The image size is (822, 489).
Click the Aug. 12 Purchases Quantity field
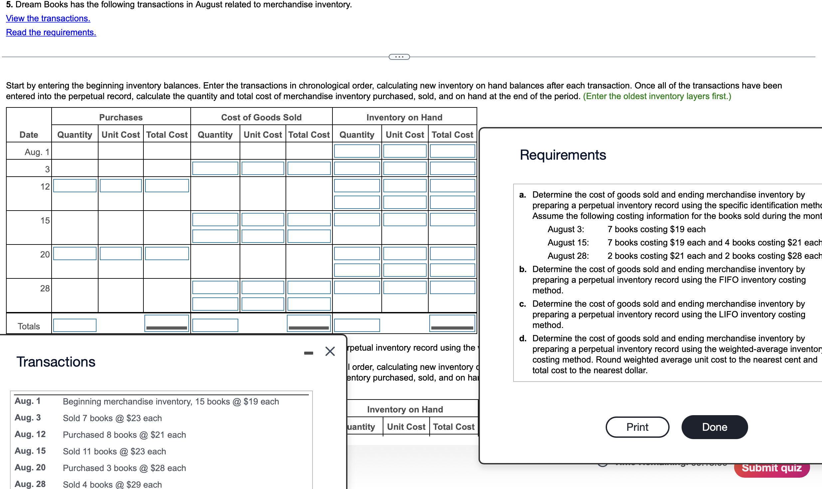tap(75, 185)
